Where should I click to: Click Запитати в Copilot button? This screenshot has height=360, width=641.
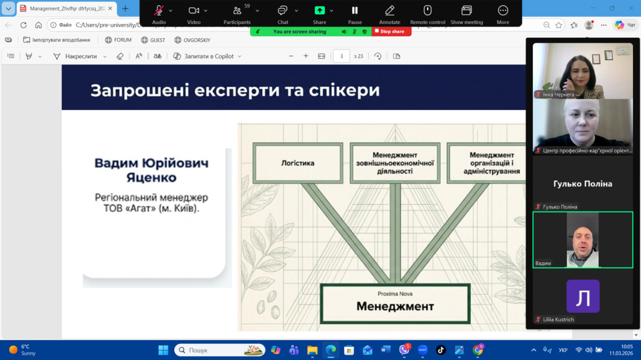[207, 56]
